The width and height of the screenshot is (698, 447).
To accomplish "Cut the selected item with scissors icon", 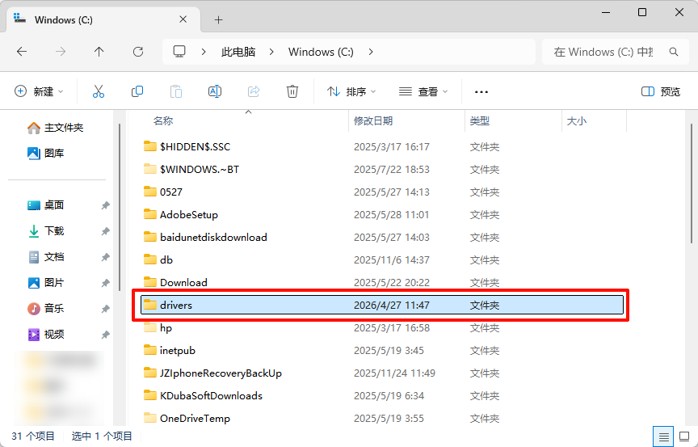I will (99, 91).
